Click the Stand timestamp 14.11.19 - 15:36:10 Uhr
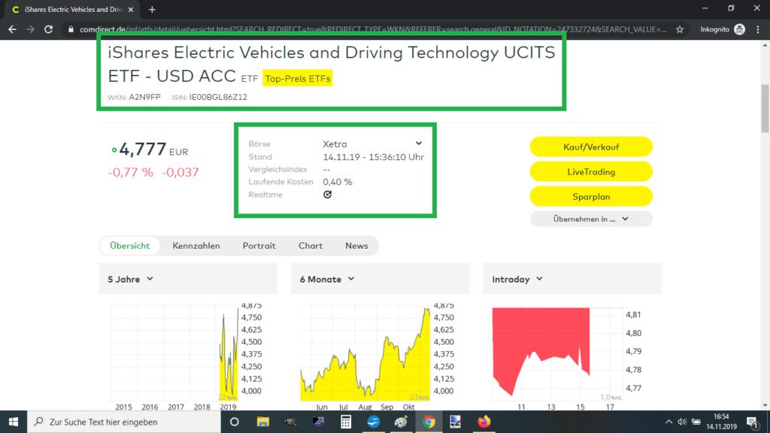This screenshot has height=433, width=770. 373,157
